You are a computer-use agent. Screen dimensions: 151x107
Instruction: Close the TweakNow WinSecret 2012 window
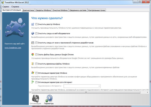click(x=146, y=2)
